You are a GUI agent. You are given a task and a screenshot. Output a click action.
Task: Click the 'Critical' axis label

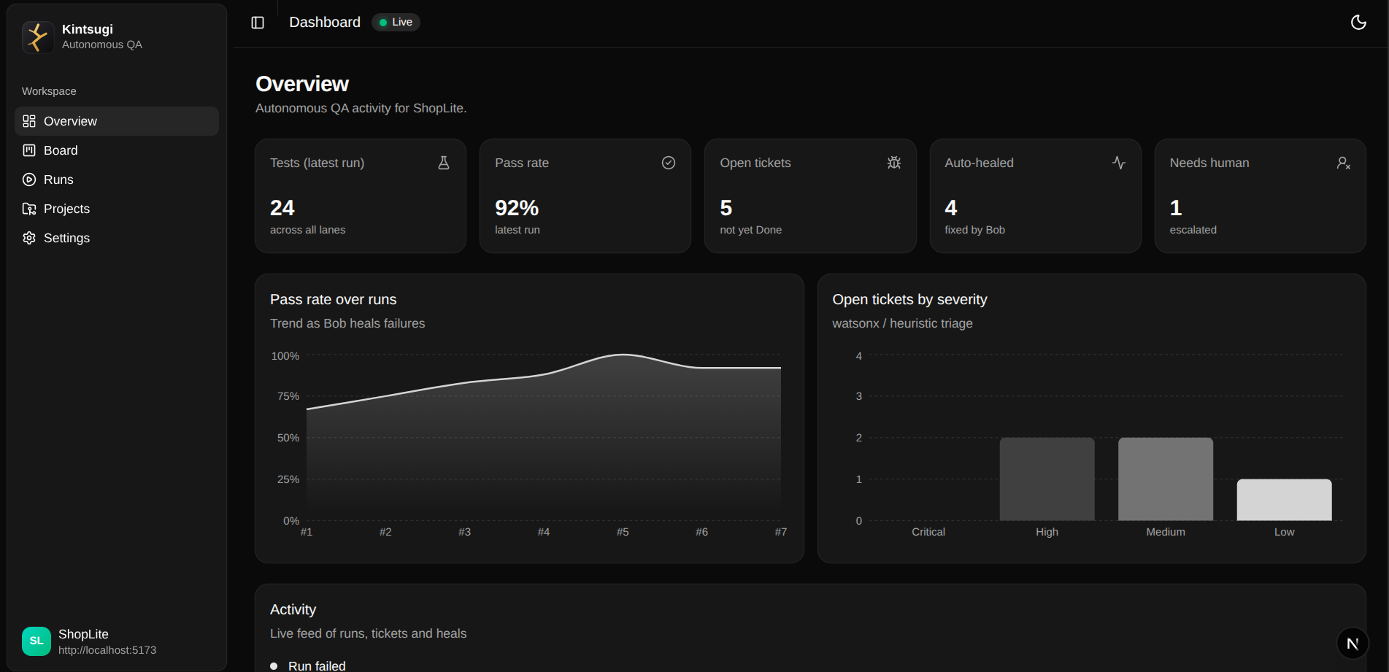928,532
